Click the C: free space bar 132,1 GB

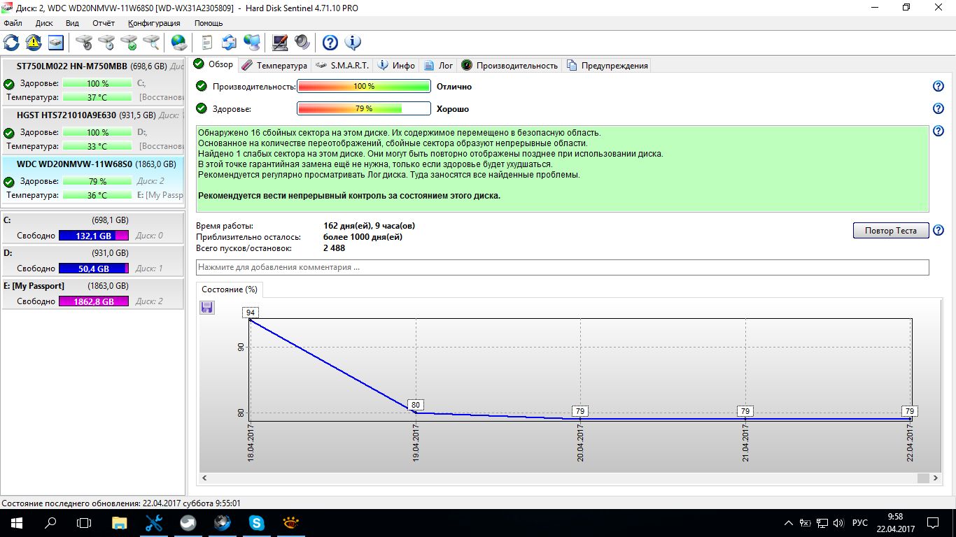pos(94,236)
